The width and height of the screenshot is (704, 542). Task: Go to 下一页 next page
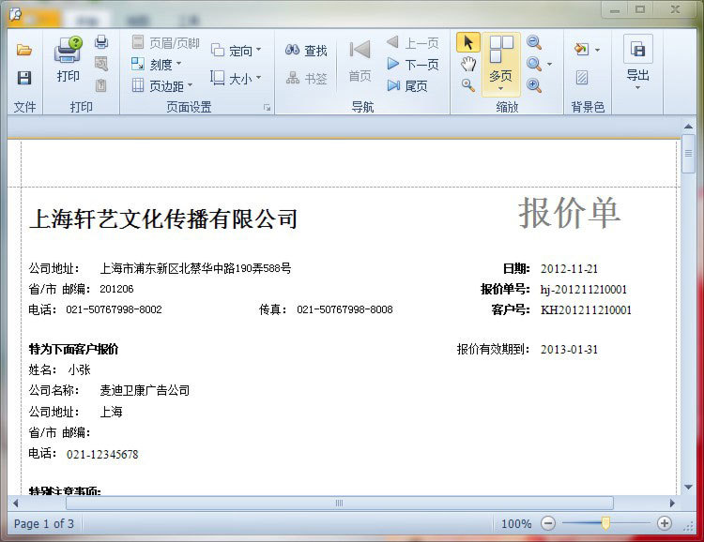click(413, 64)
